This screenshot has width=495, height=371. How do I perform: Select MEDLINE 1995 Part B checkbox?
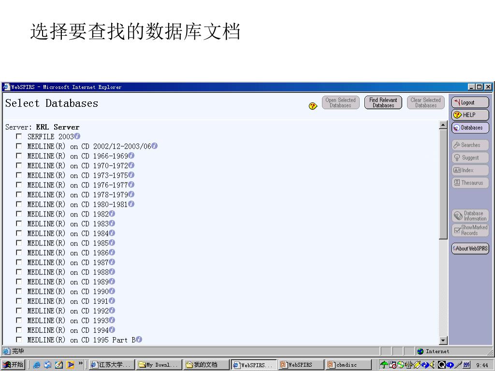point(19,340)
